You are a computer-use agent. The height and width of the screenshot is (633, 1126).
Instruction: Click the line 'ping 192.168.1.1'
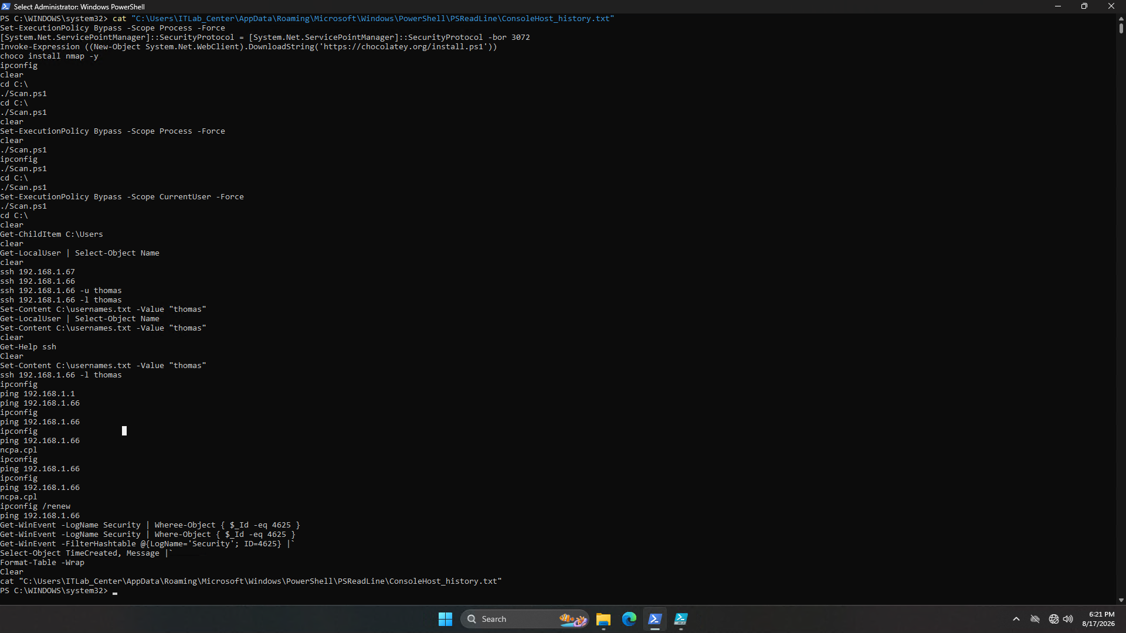(38, 394)
